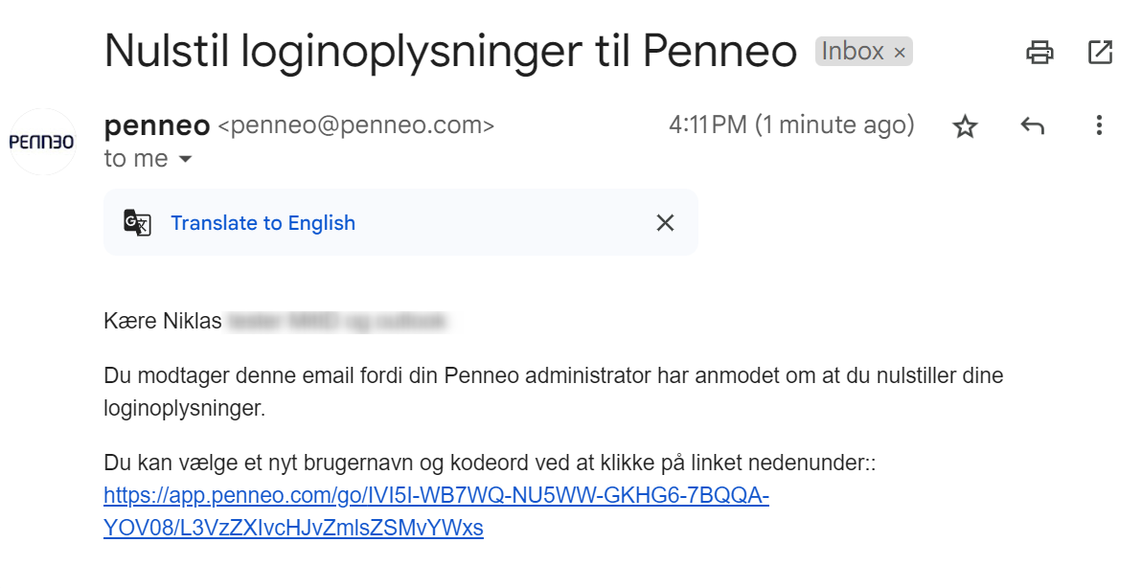Screen dimensions: 1142x588
Task: Click the Inbox label chip
Action: [863, 51]
